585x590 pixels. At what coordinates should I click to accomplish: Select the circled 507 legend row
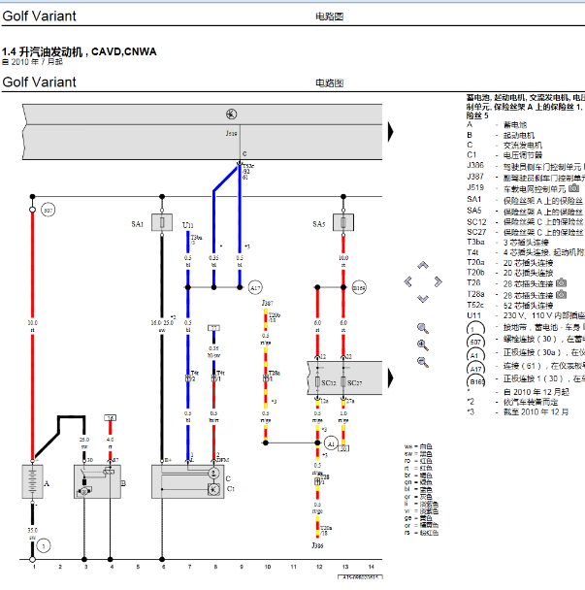click(526, 340)
